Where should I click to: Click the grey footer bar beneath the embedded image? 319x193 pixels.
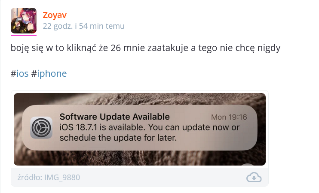tap(140, 177)
